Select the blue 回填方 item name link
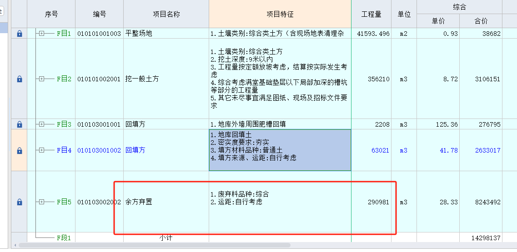Image resolution: width=517 pixels, height=252 pixels. click(136, 150)
